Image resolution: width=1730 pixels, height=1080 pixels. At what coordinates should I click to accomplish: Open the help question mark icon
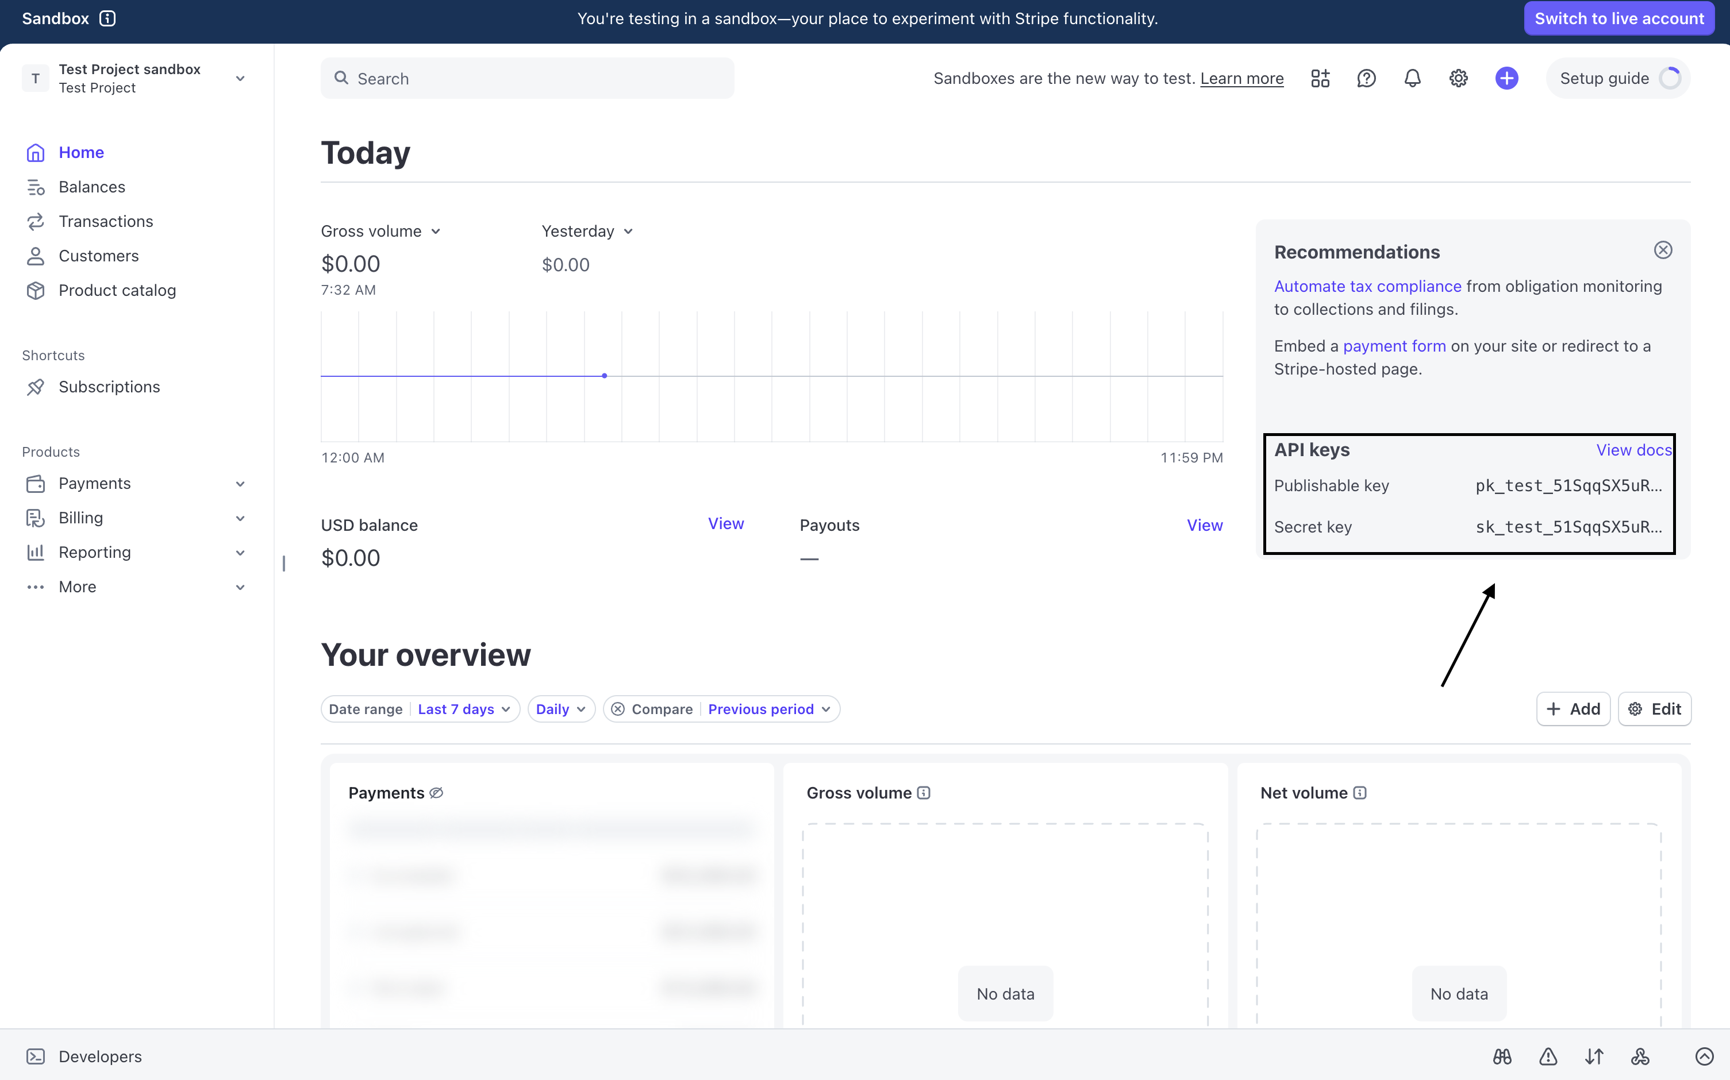[1366, 79]
